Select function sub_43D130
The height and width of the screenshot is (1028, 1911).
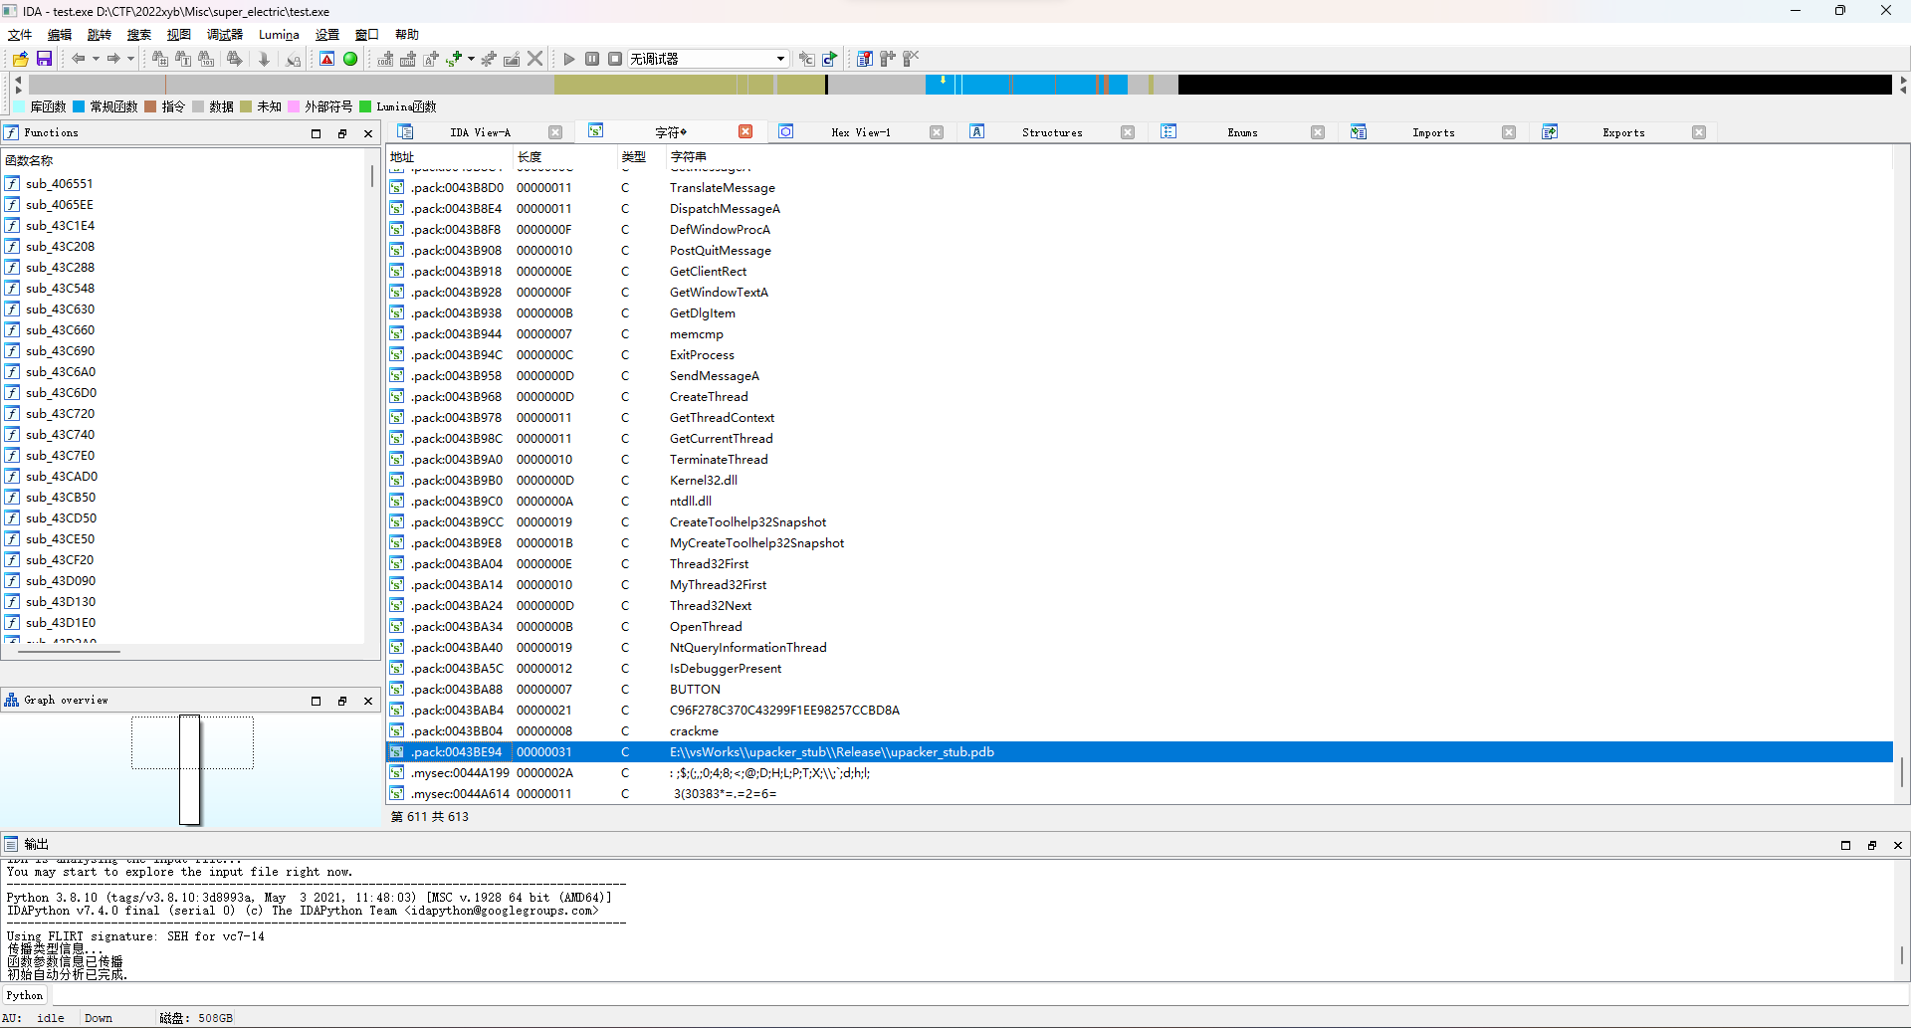[185, 601]
